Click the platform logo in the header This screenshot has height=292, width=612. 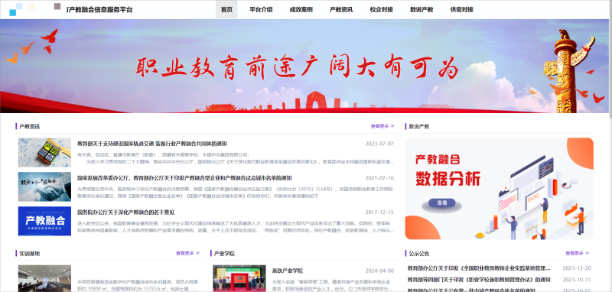pyautogui.click(x=34, y=9)
